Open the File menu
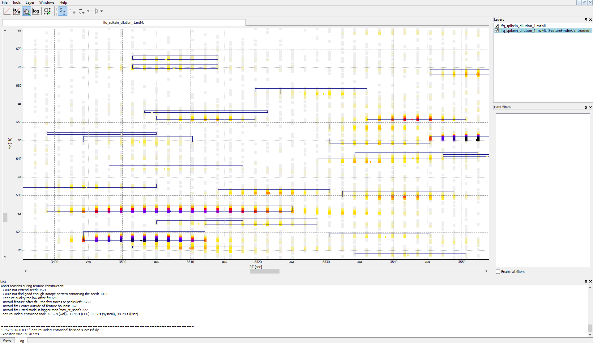The width and height of the screenshot is (593, 343). 5,2
